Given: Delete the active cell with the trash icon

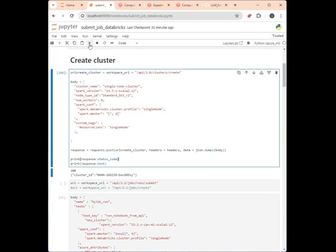Looking at the screenshot, I should coord(277,72).
